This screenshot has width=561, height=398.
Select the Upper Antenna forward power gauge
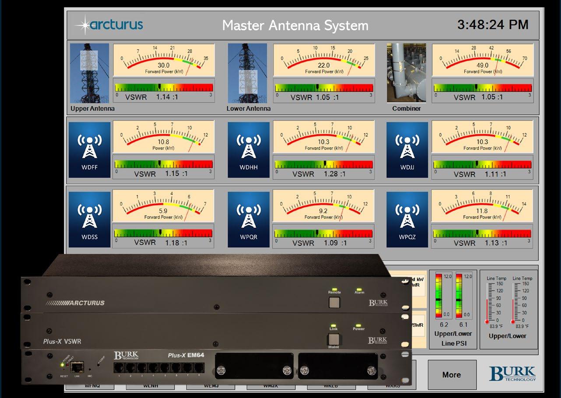point(164,60)
